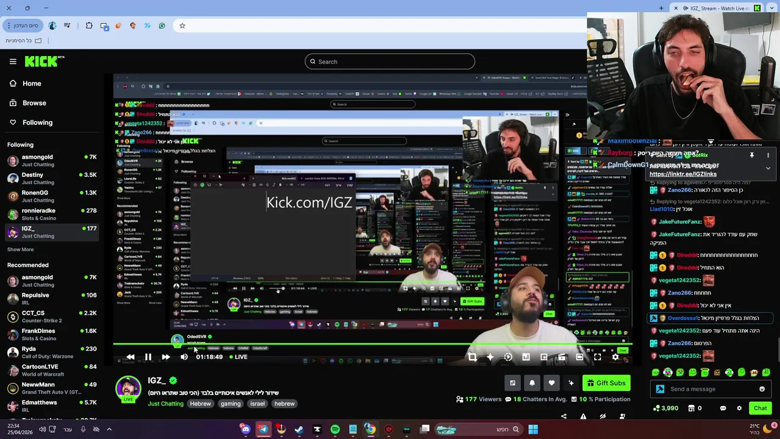
Task: Open Just Chatting category link
Action: point(165,404)
